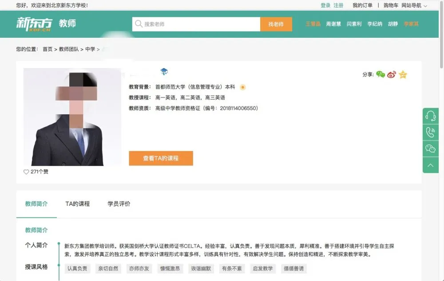Like the teacher by clicking the heart icon
444x281 pixels.
click(26, 171)
